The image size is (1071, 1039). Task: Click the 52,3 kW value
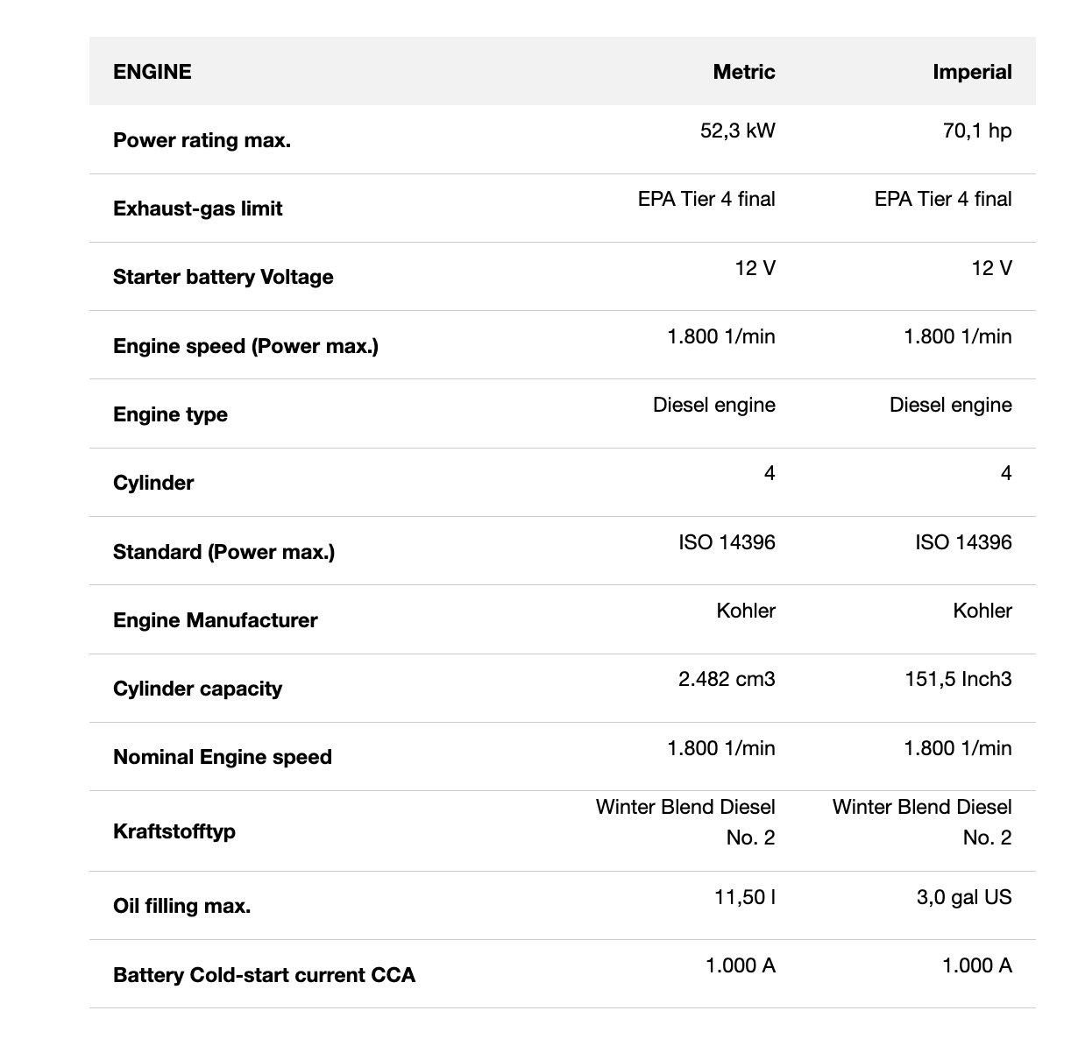738,131
